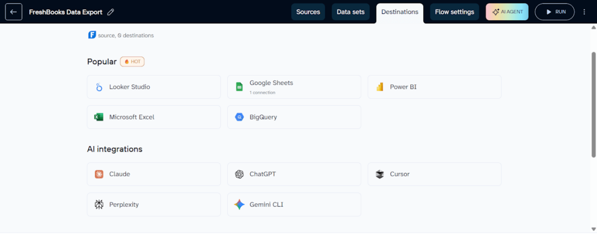Click the HOT flame badge

132,62
